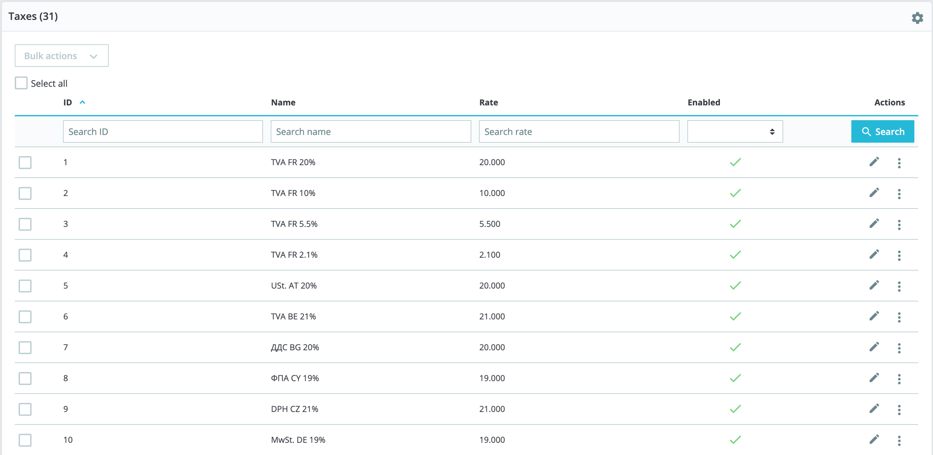The height and width of the screenshot is (455, 933).
Task: Open more actions for MwSt. DE 19%
Action: point(899,440)
